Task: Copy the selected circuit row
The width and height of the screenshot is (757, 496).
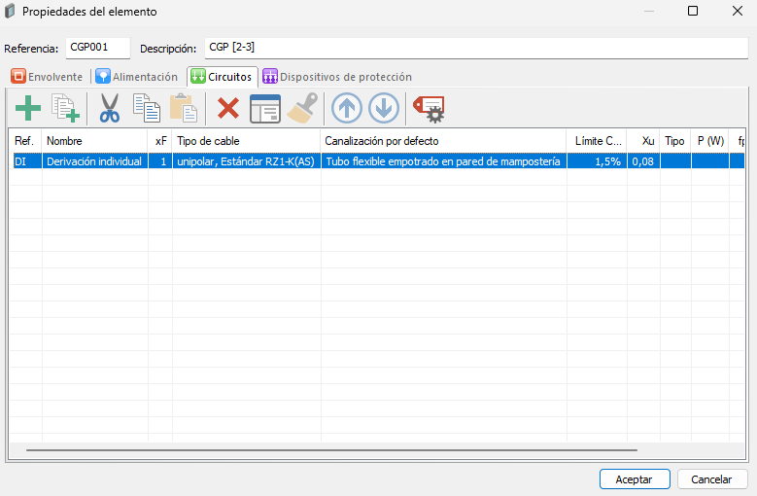Action: point(147,108)
